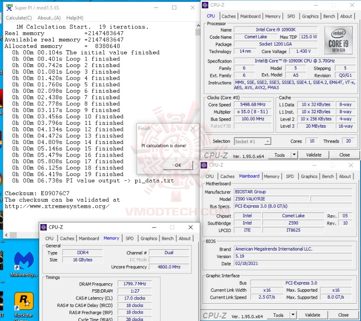Select Bench tab in Memory CPU-Z window
Screen dimensions: 361x321
(167, 239)
